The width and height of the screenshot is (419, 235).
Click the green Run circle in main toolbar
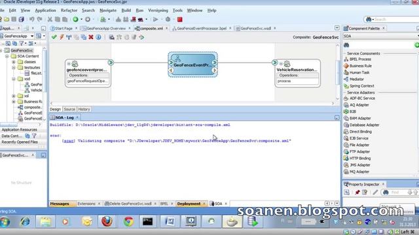click(x=76, y=19)
